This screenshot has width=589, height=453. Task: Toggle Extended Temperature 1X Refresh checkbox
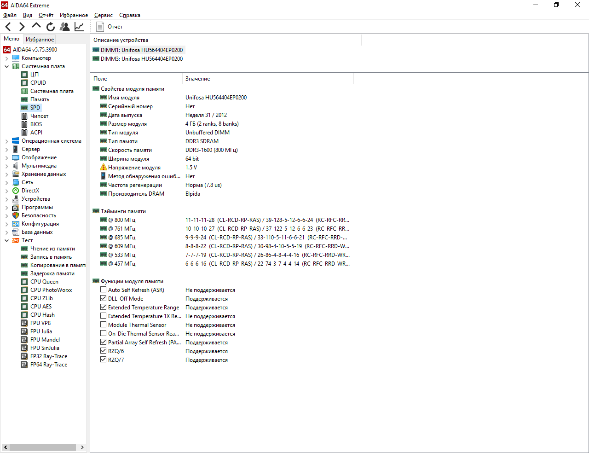point(104,316)
